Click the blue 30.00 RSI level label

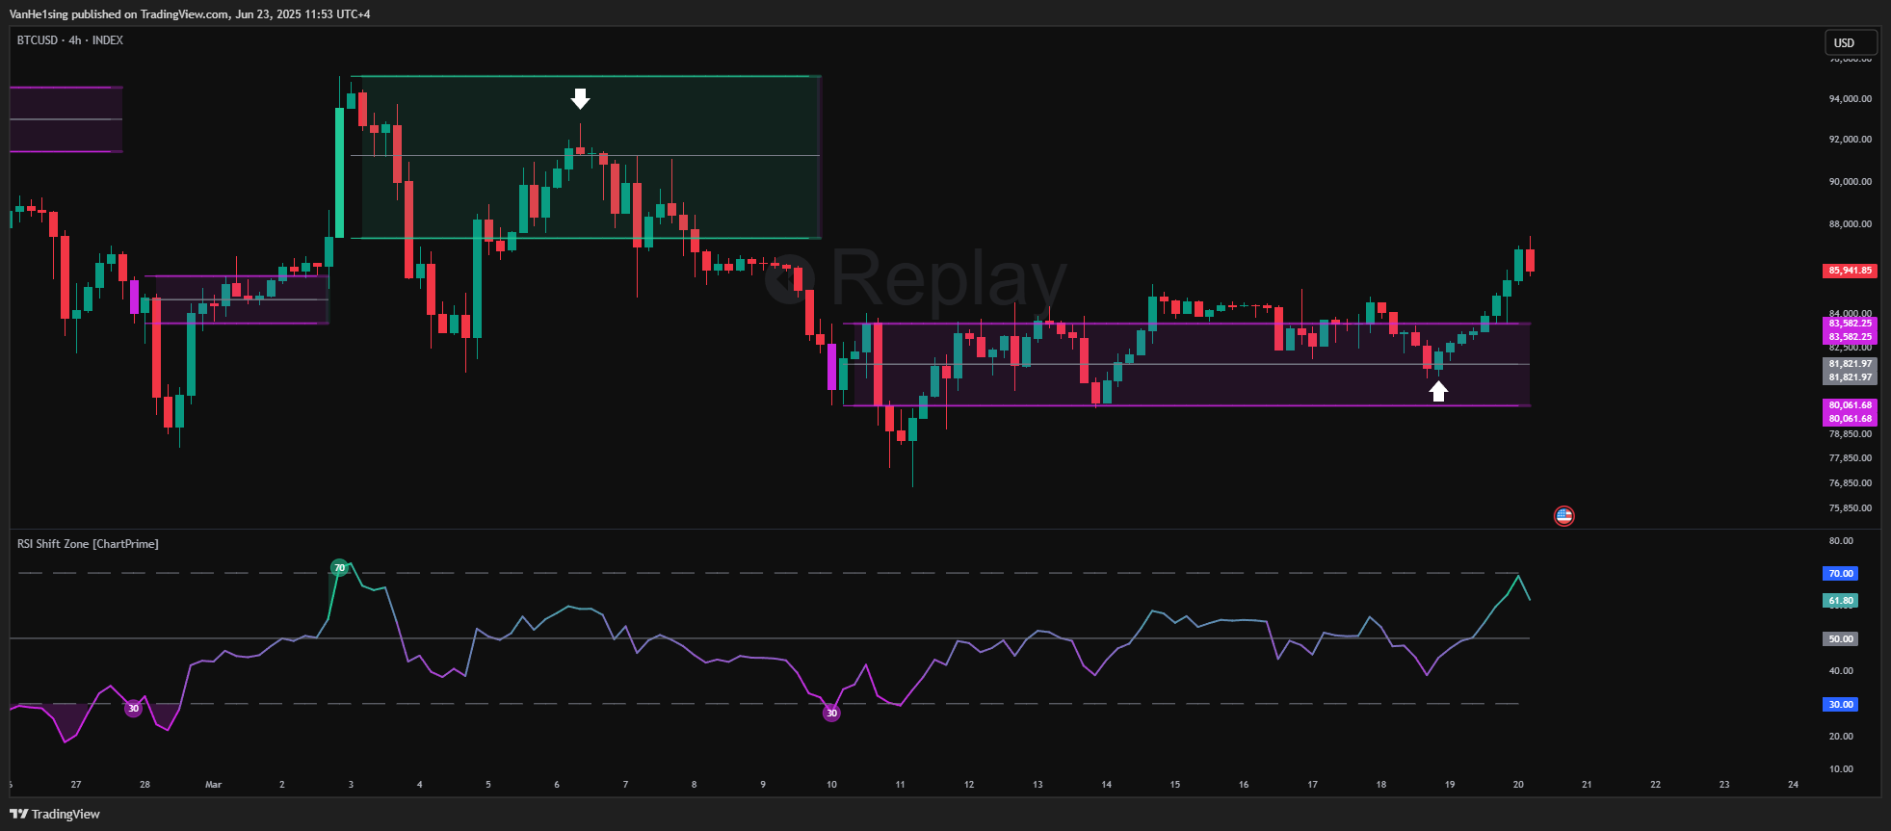(x=1840, y=705)
